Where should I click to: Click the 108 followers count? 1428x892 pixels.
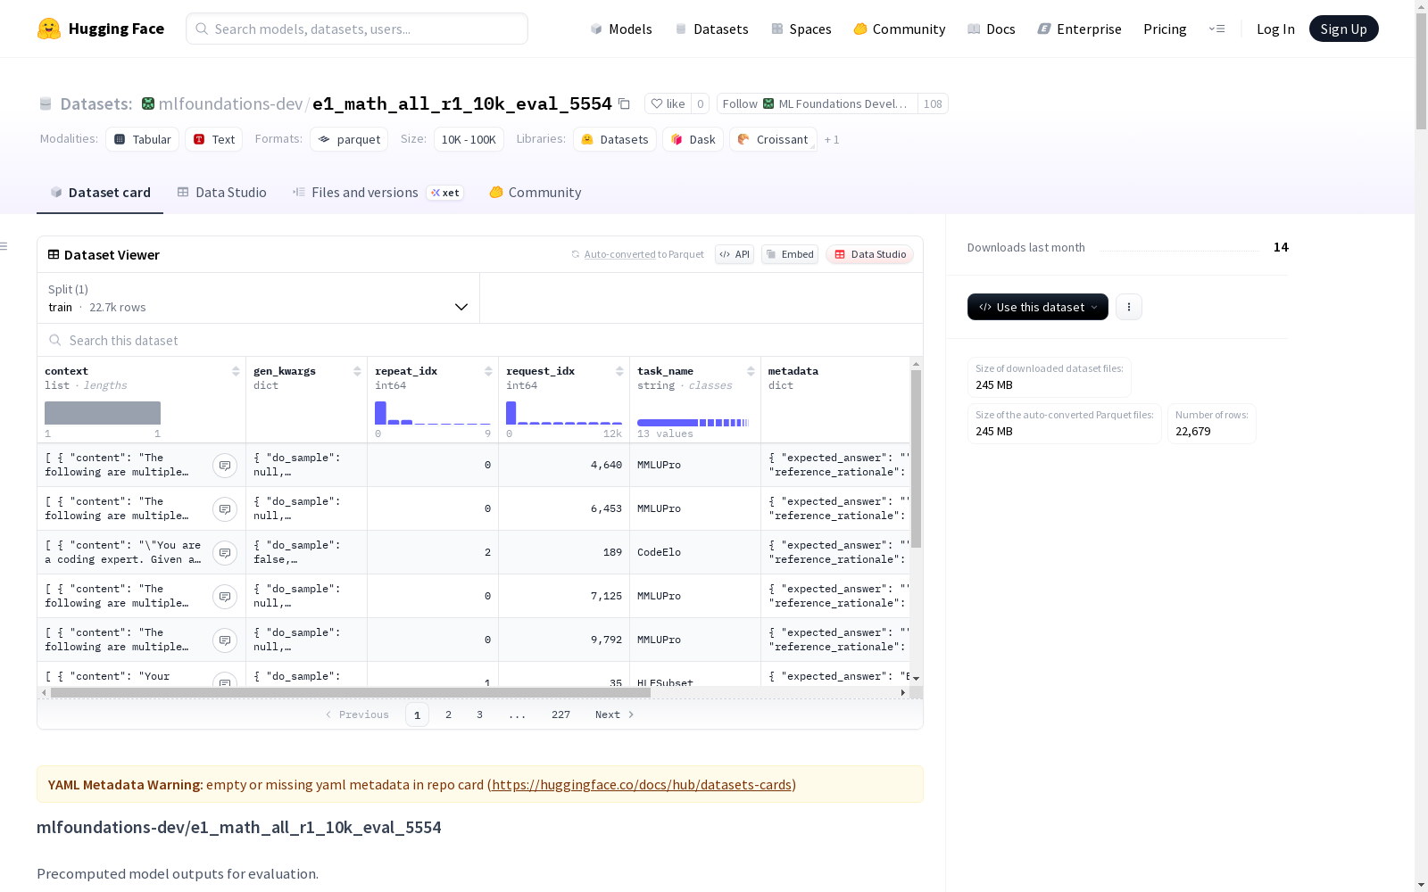[x=933, y=103]
